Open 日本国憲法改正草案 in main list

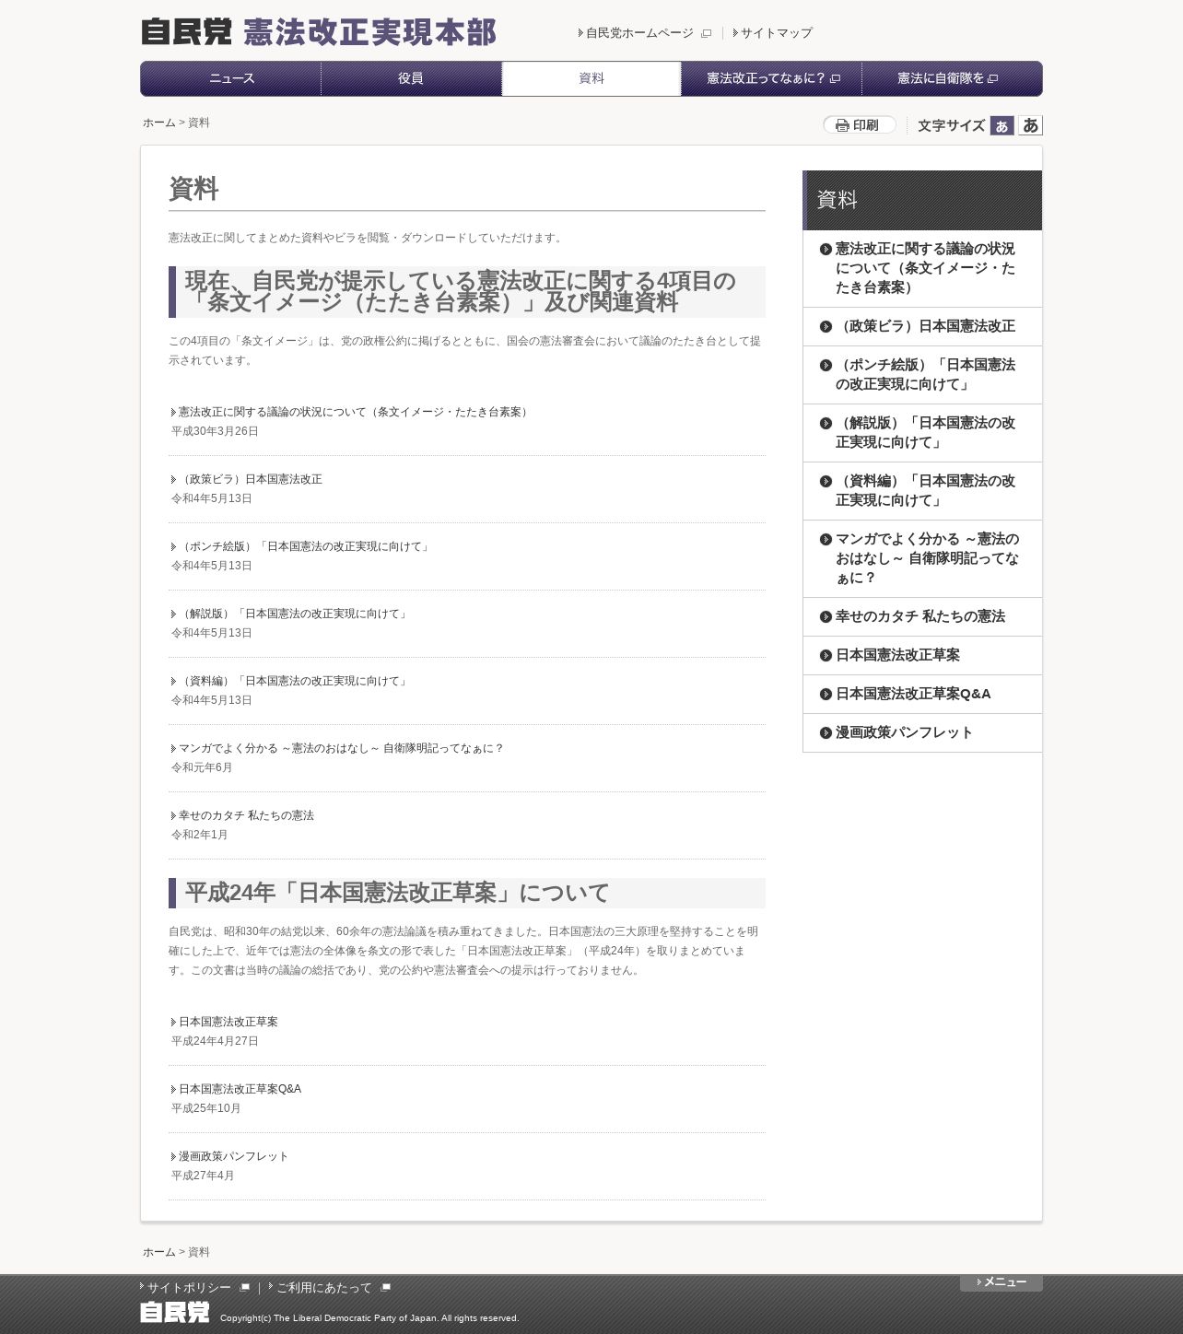pos(228,1022)
